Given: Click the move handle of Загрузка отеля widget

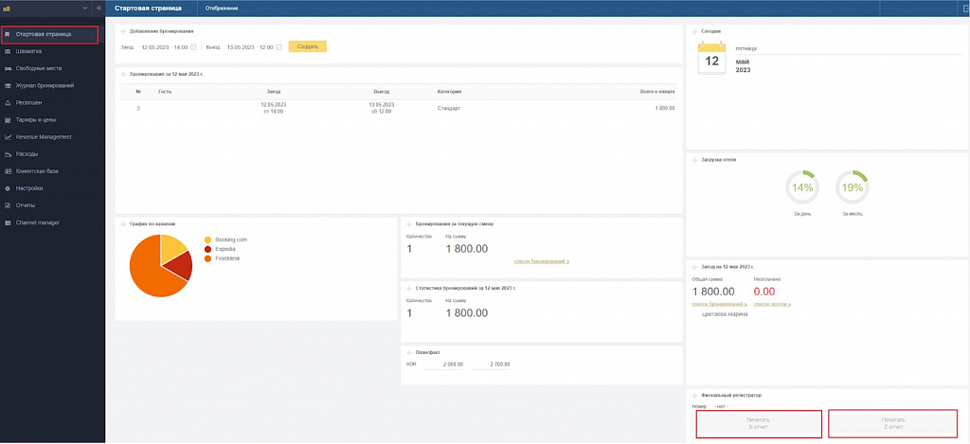Looking at the screenshot, I should [694, 160].
